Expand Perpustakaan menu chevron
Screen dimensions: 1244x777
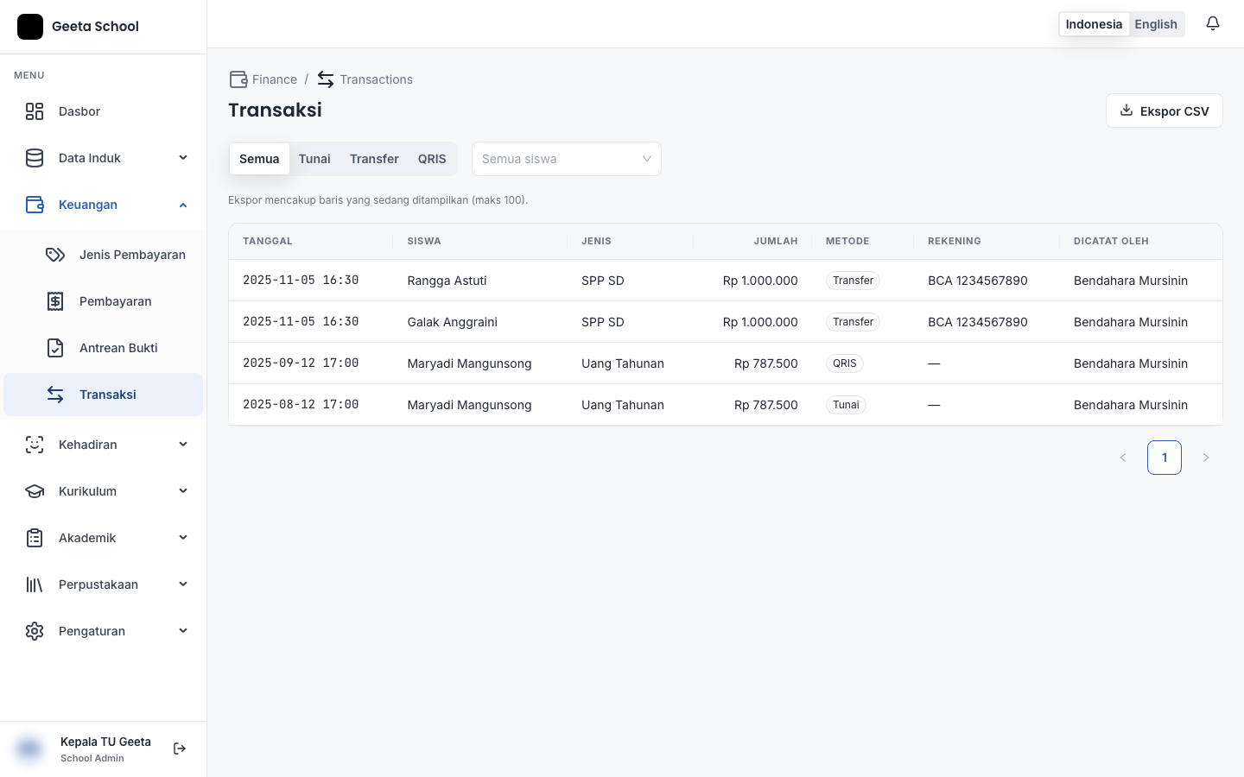[x=183, y=584]
